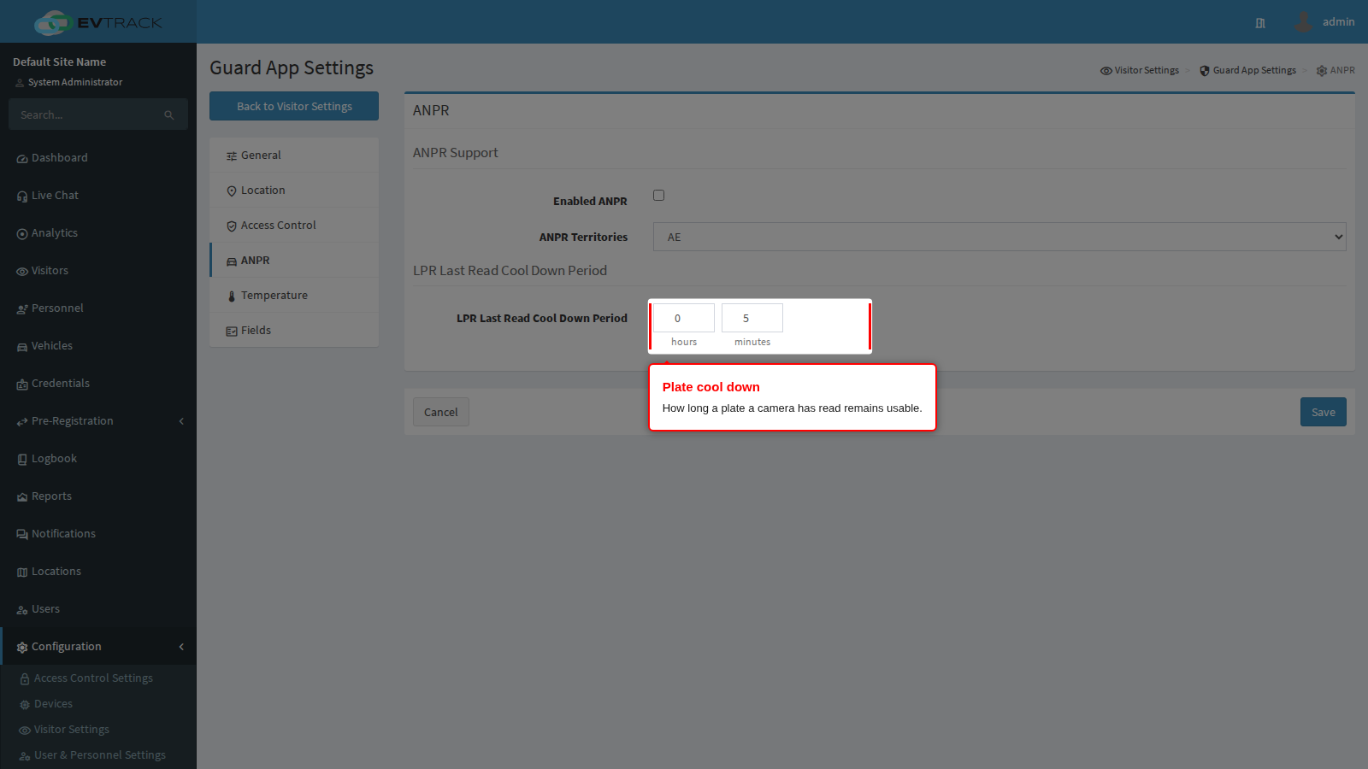
Task: Click the System Administrator role text
Action: (x=75, y=82)
